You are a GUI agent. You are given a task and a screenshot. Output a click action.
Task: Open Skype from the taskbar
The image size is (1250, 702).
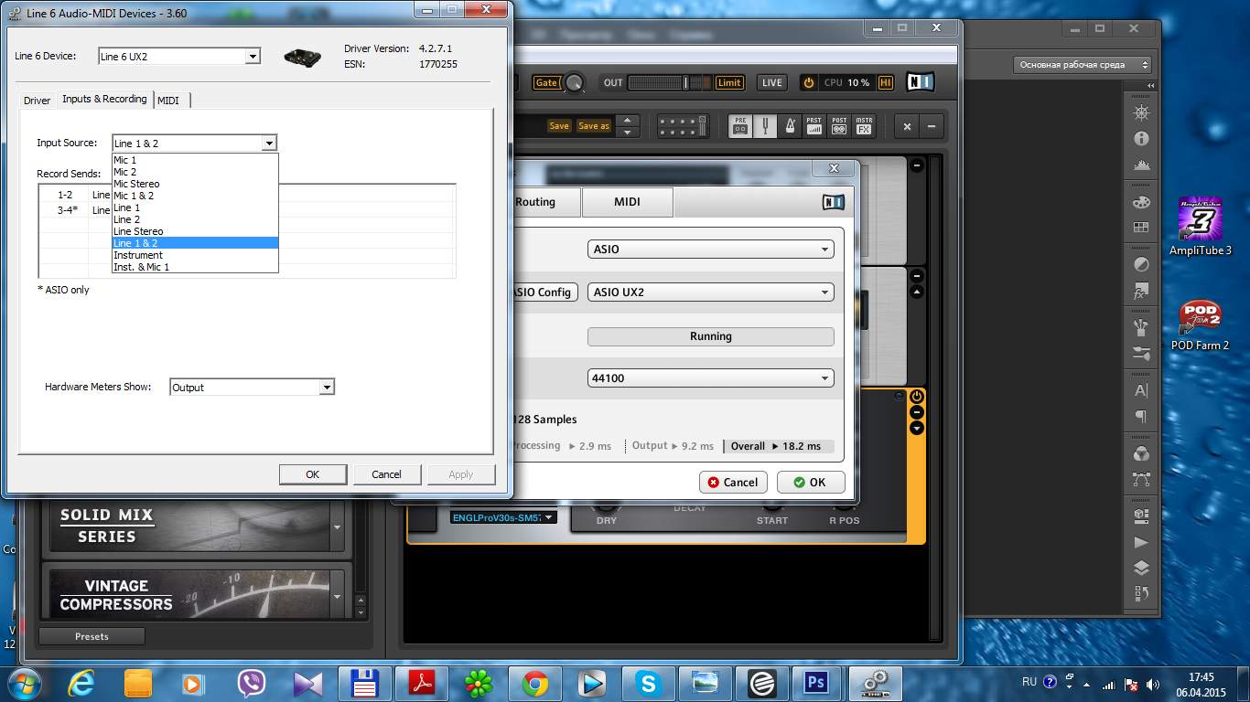point(649,683)
